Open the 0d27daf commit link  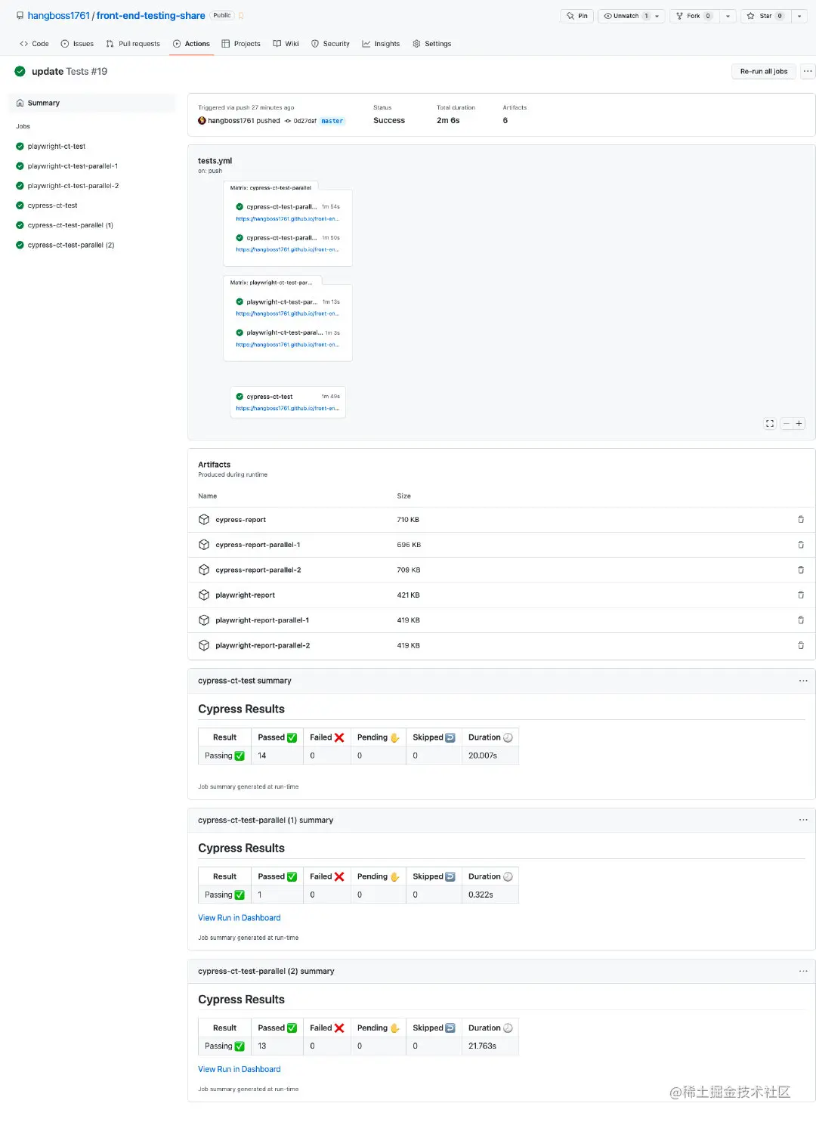[x=304, y=121]
